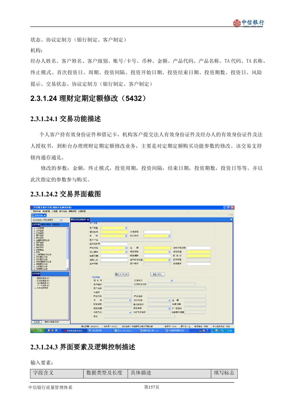Close the 理财定期定额修改 form tab
This screenshot has width=293, height=414.
tap(88, 220)
